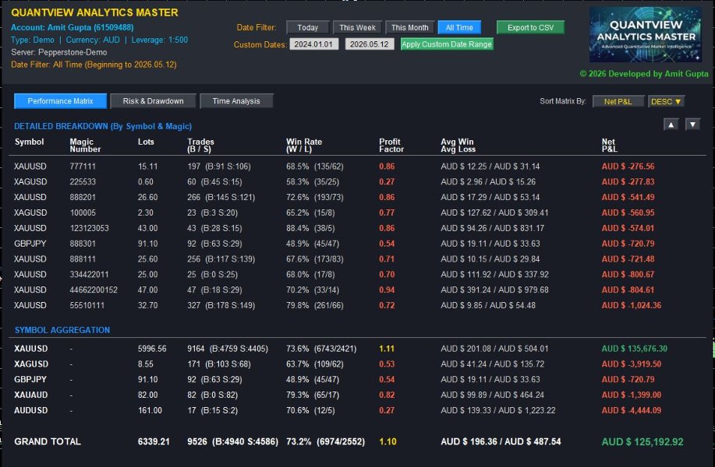Click magic number 225533
Image resolution: width=715 pixels, height=467 pixels.
(83, 182)
